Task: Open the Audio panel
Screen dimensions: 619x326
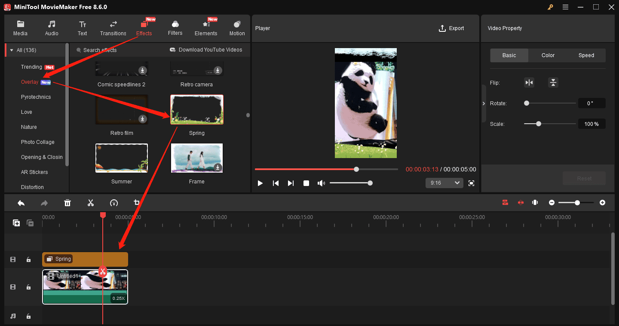Action: click(x=51, y=28)
